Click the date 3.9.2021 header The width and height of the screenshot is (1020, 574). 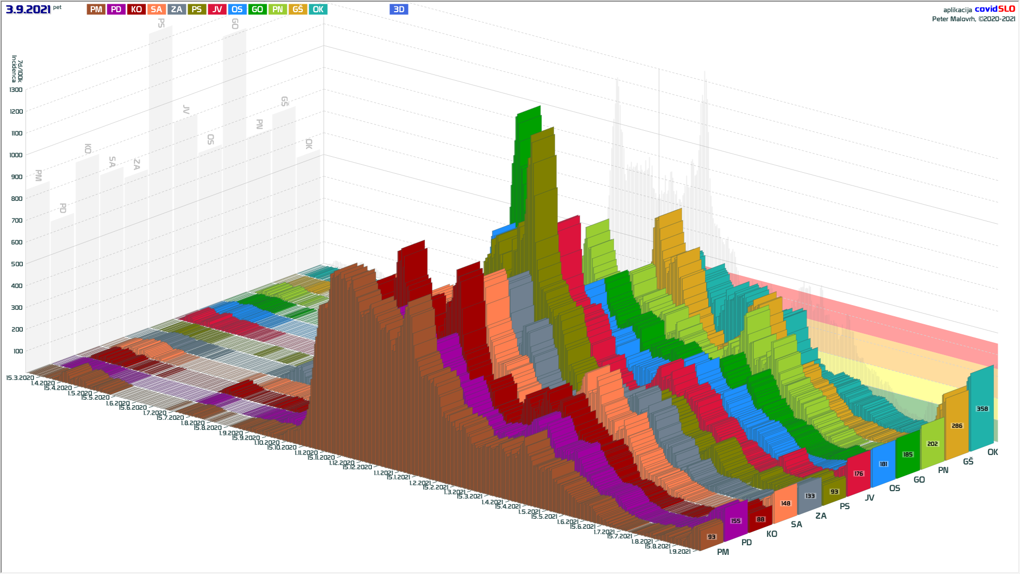point(28,10)
